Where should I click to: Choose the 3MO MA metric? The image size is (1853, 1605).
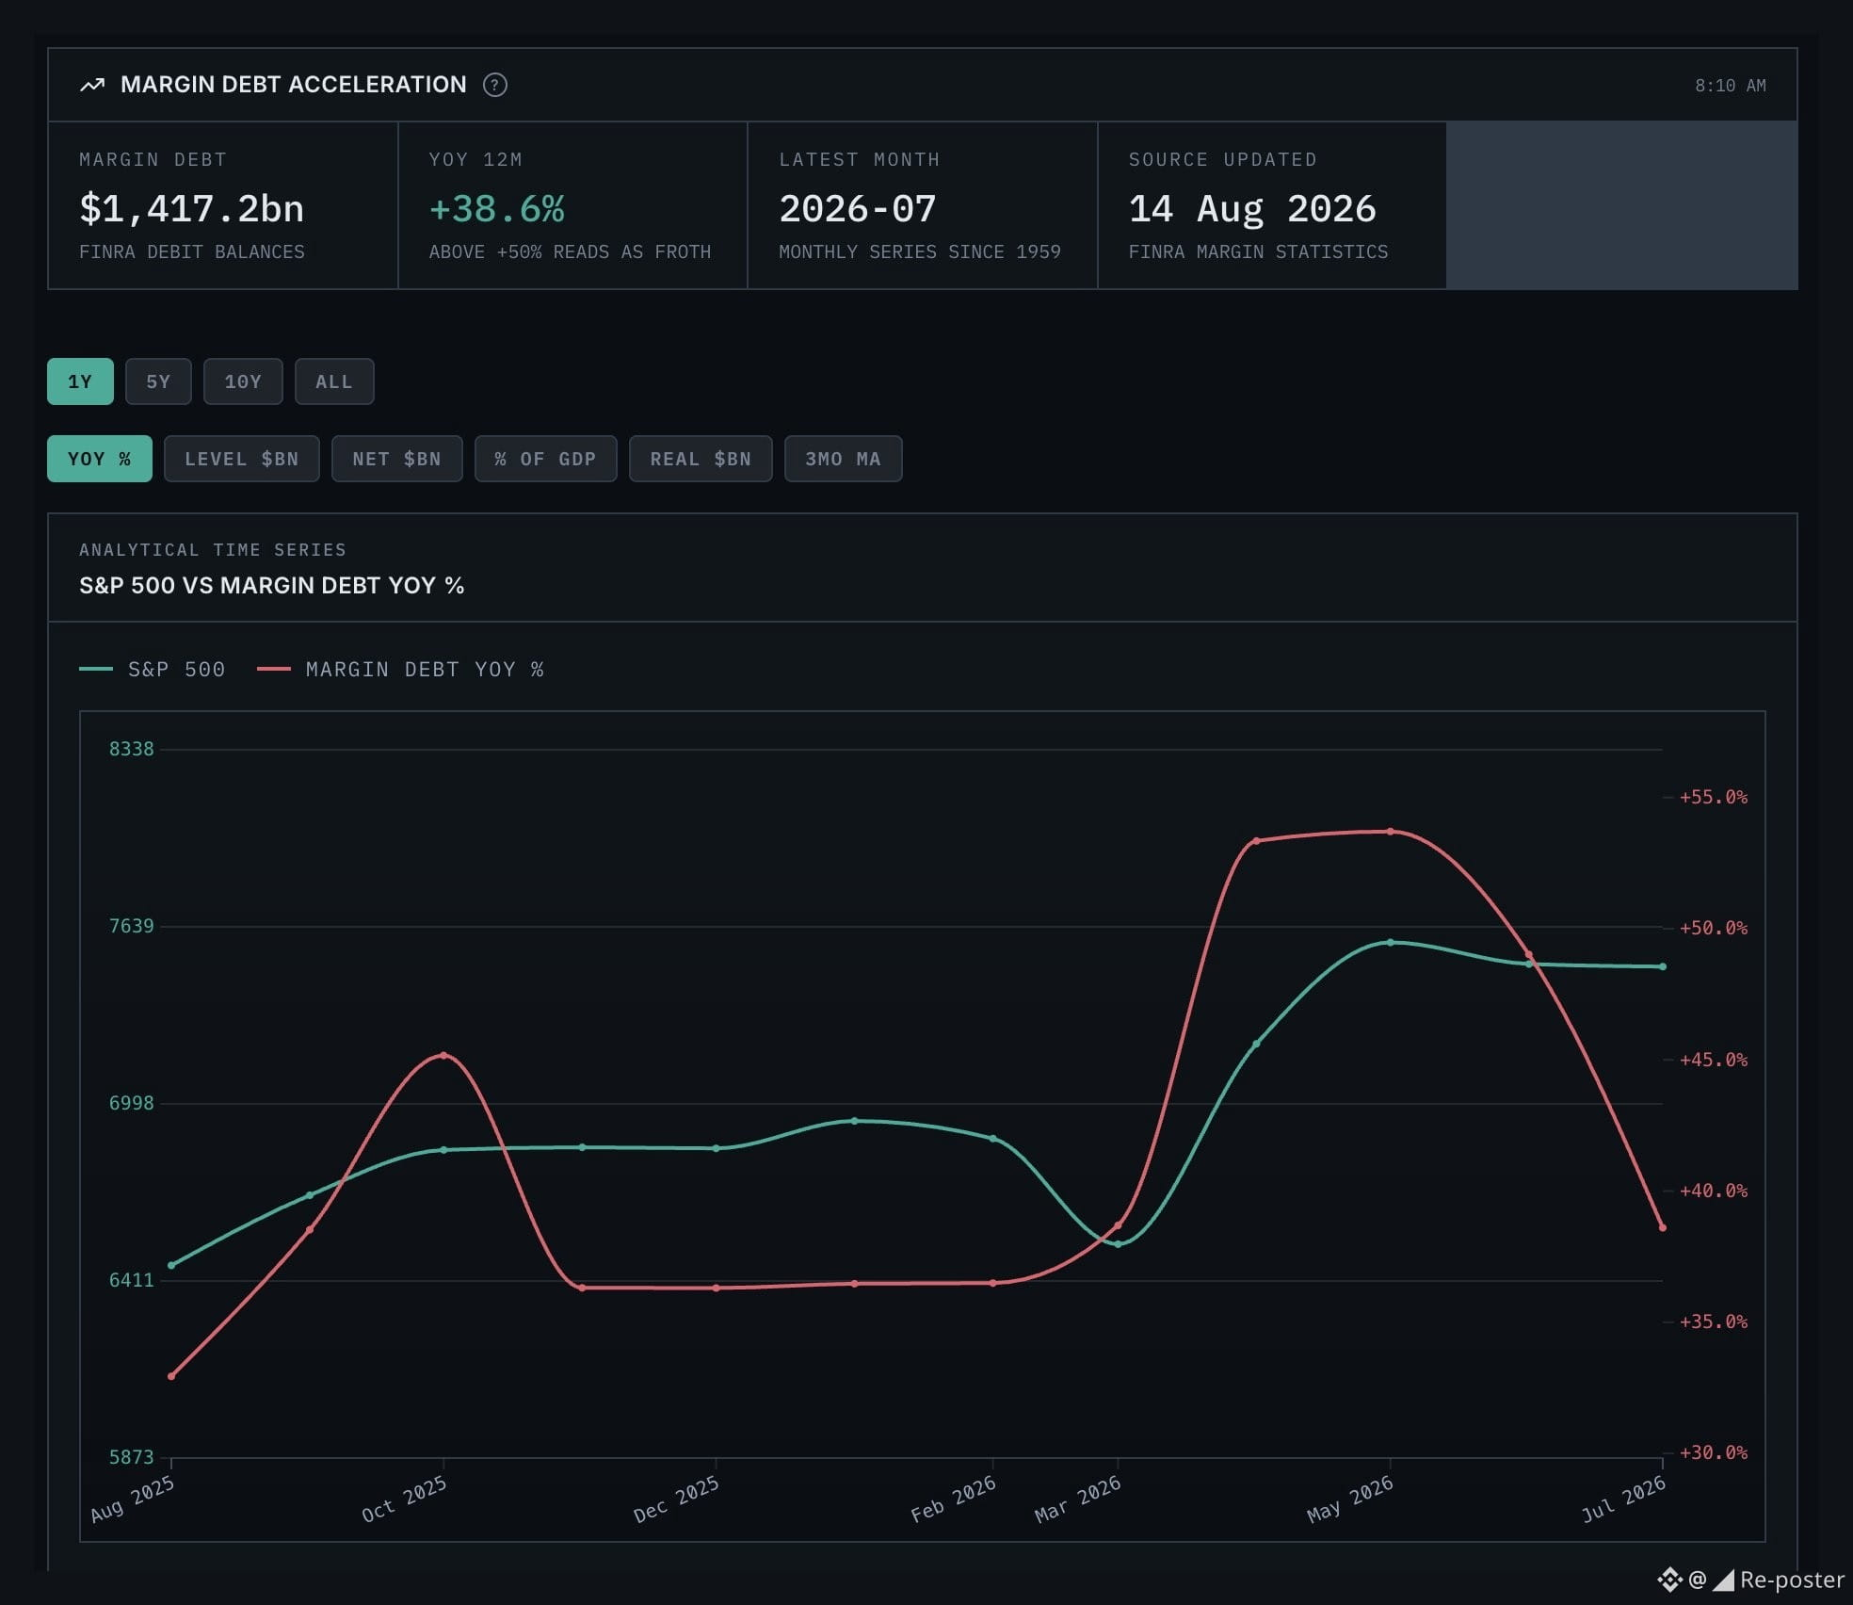pyautogui.click(x=844, y=459)
